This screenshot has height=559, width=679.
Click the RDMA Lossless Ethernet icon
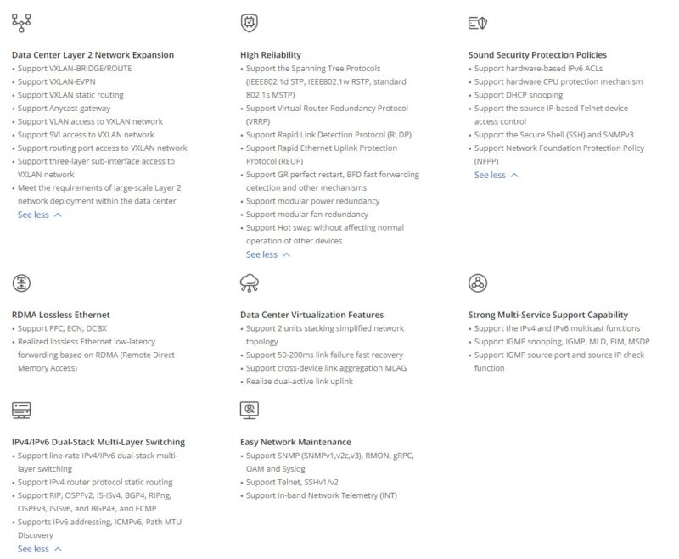[x=21, y=283]
